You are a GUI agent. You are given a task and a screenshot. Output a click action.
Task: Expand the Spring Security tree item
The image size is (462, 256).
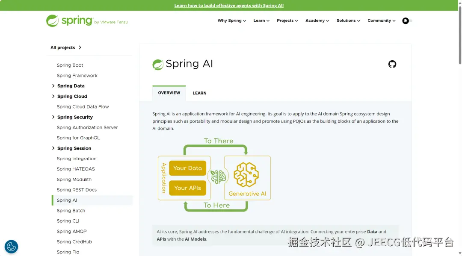pos(53,117)
